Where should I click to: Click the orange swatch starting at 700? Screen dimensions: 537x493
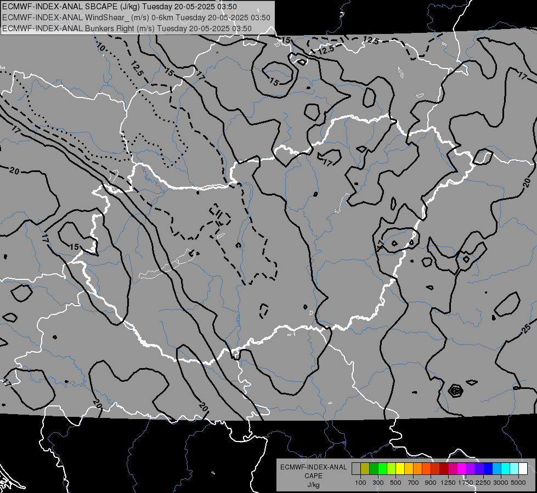tap(418, 469)
